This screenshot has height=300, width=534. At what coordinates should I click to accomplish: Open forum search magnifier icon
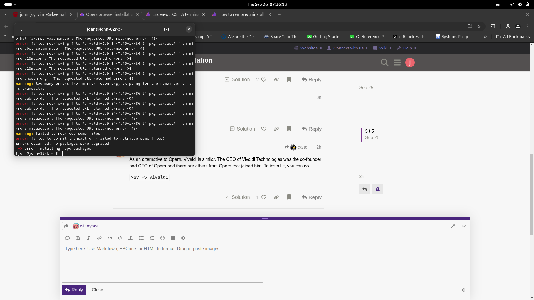pos(385,62)
